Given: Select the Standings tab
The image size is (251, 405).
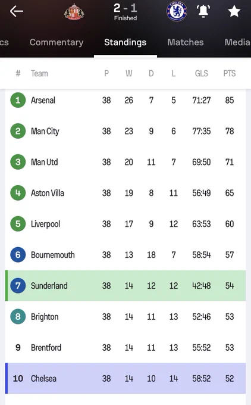Looking at the screenshot, I should pyautogui.click(x=125, y=42).
